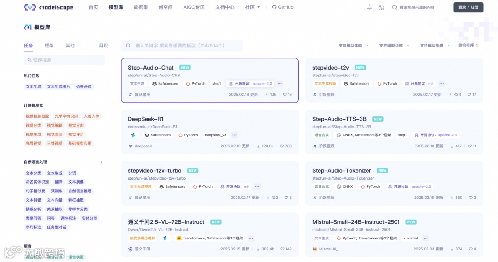Click the download icon on the Step-Audio-Tokenizer card
Screen dimensions: 498x262
point(451,198)
